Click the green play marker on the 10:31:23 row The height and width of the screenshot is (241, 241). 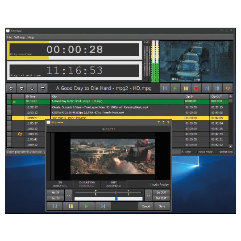click(14, 102)
